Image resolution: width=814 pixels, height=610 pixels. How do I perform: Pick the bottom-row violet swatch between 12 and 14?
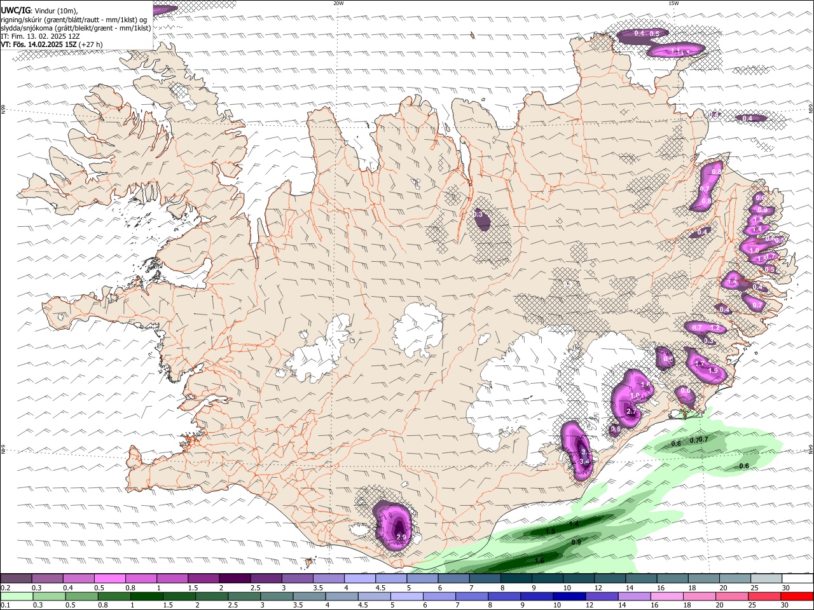tap(602, 596)
